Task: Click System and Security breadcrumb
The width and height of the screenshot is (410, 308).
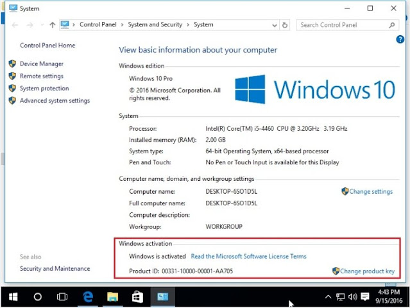Action: coord(155,24)
